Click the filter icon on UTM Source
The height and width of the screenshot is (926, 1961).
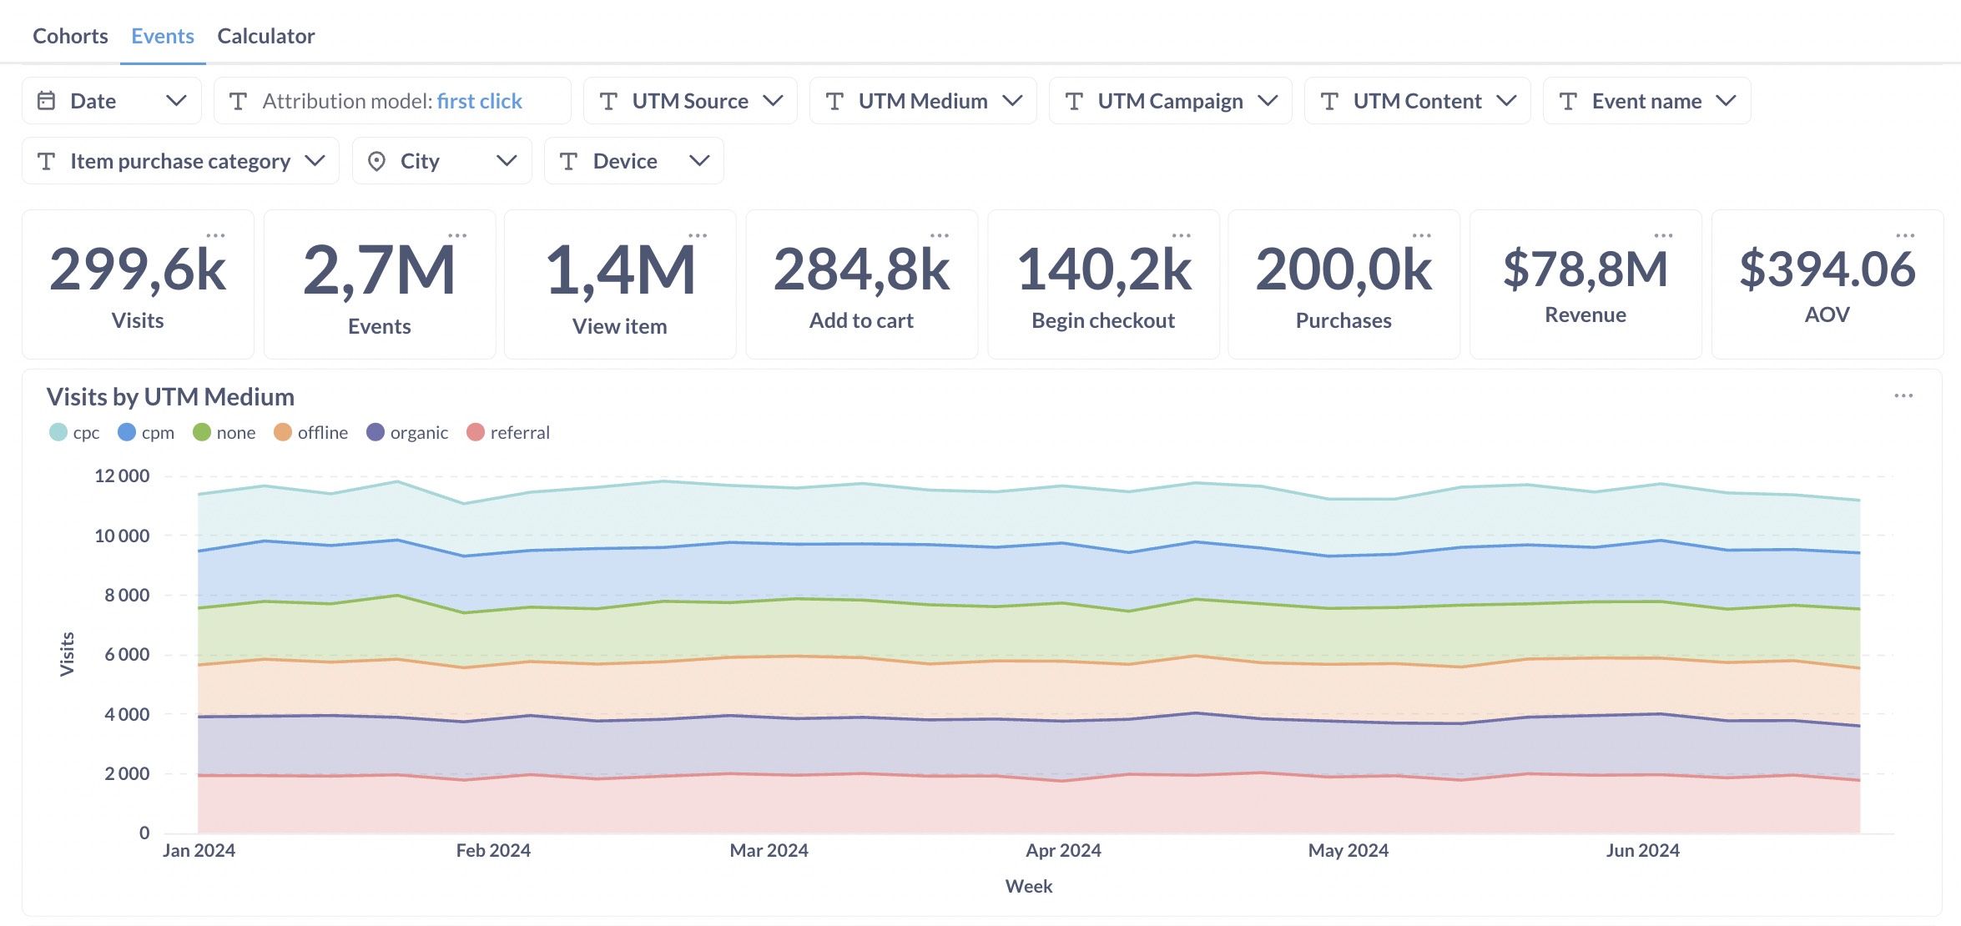click(x=608, y=100)
